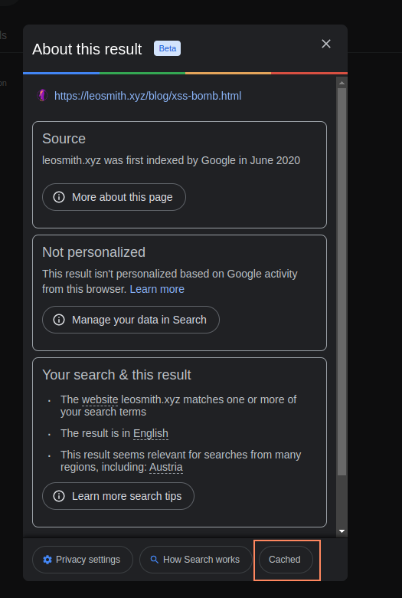402x598 pixels.
Task: Open the Cached version
Action: 286,560
